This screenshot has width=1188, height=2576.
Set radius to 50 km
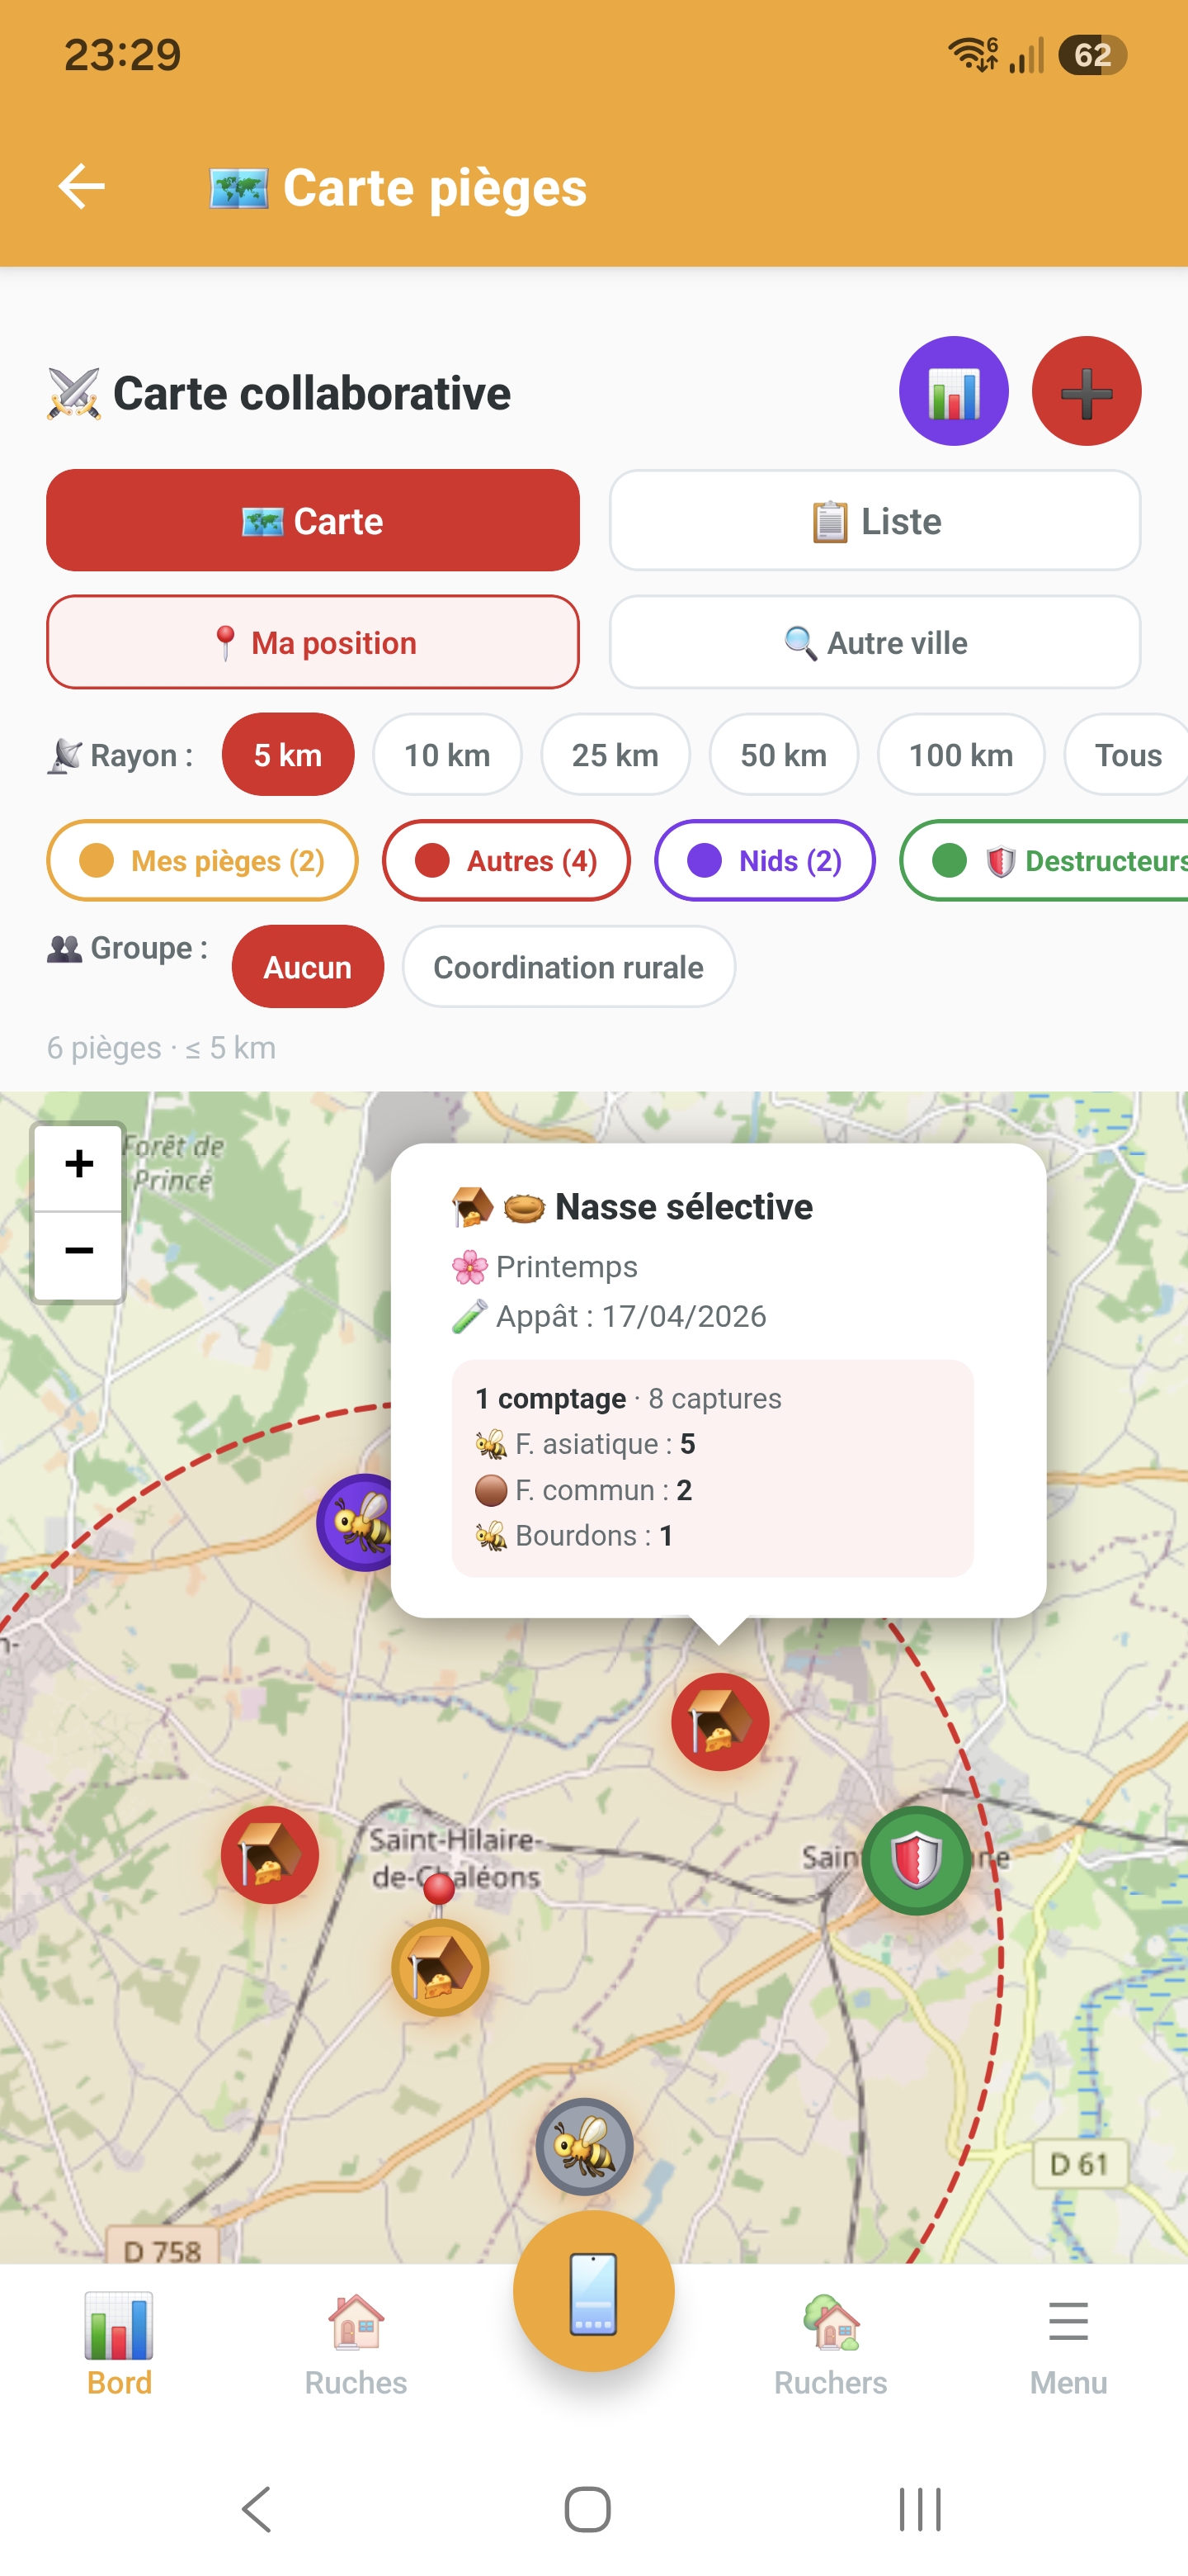[784, 755]
